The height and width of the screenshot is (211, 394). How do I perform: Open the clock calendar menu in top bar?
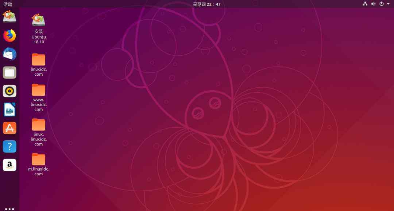(x=206, y=4)
